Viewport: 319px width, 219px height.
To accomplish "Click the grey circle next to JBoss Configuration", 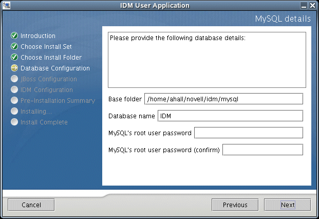I will click(x=14, y=79).
